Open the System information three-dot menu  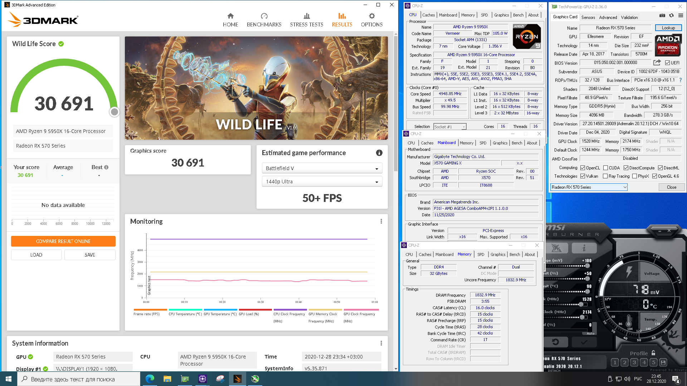(x=381, y=343)
